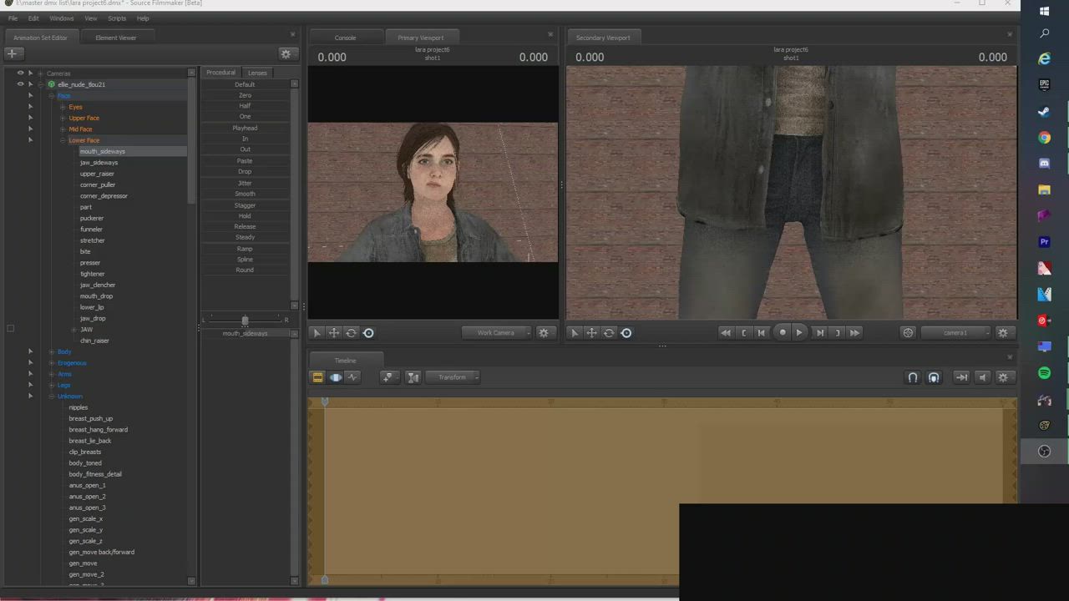Open the Windows menu
Image resolution: width=1069 pixels, height=601 pixels.
(x=61, y=18)
